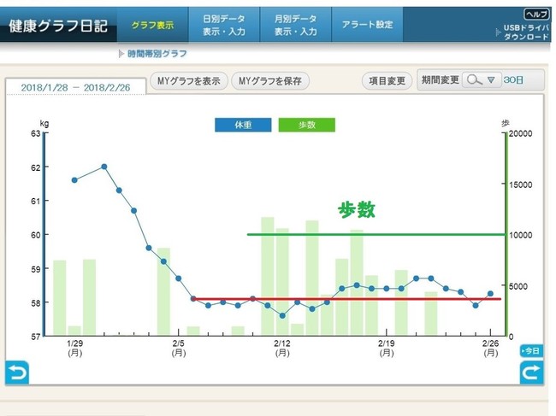Open アラート設定 tab

(367, 25)
